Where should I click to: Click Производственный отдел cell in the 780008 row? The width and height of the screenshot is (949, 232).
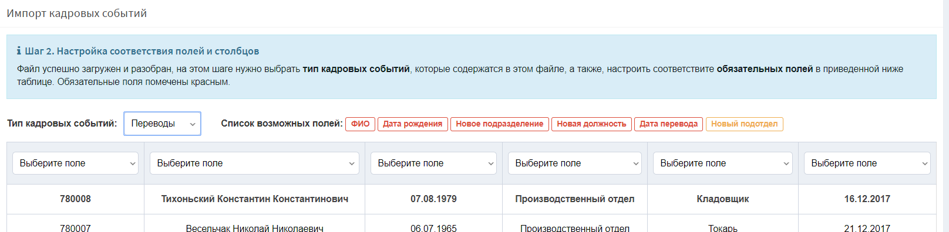pyautogui.click(x=574, y=199)
